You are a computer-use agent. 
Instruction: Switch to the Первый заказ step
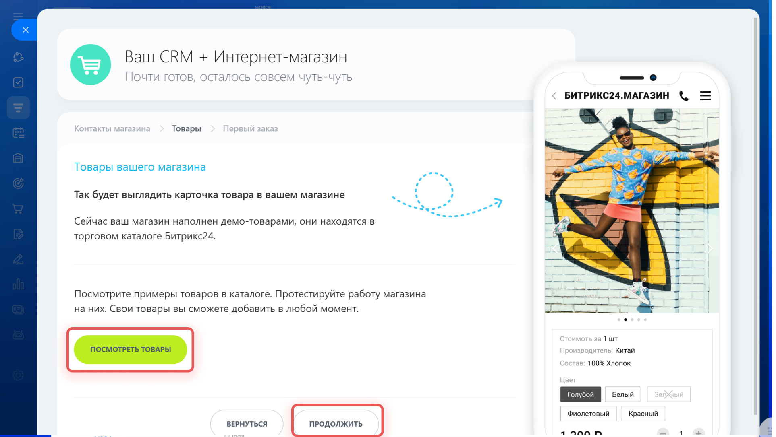[x=250, y=129]
